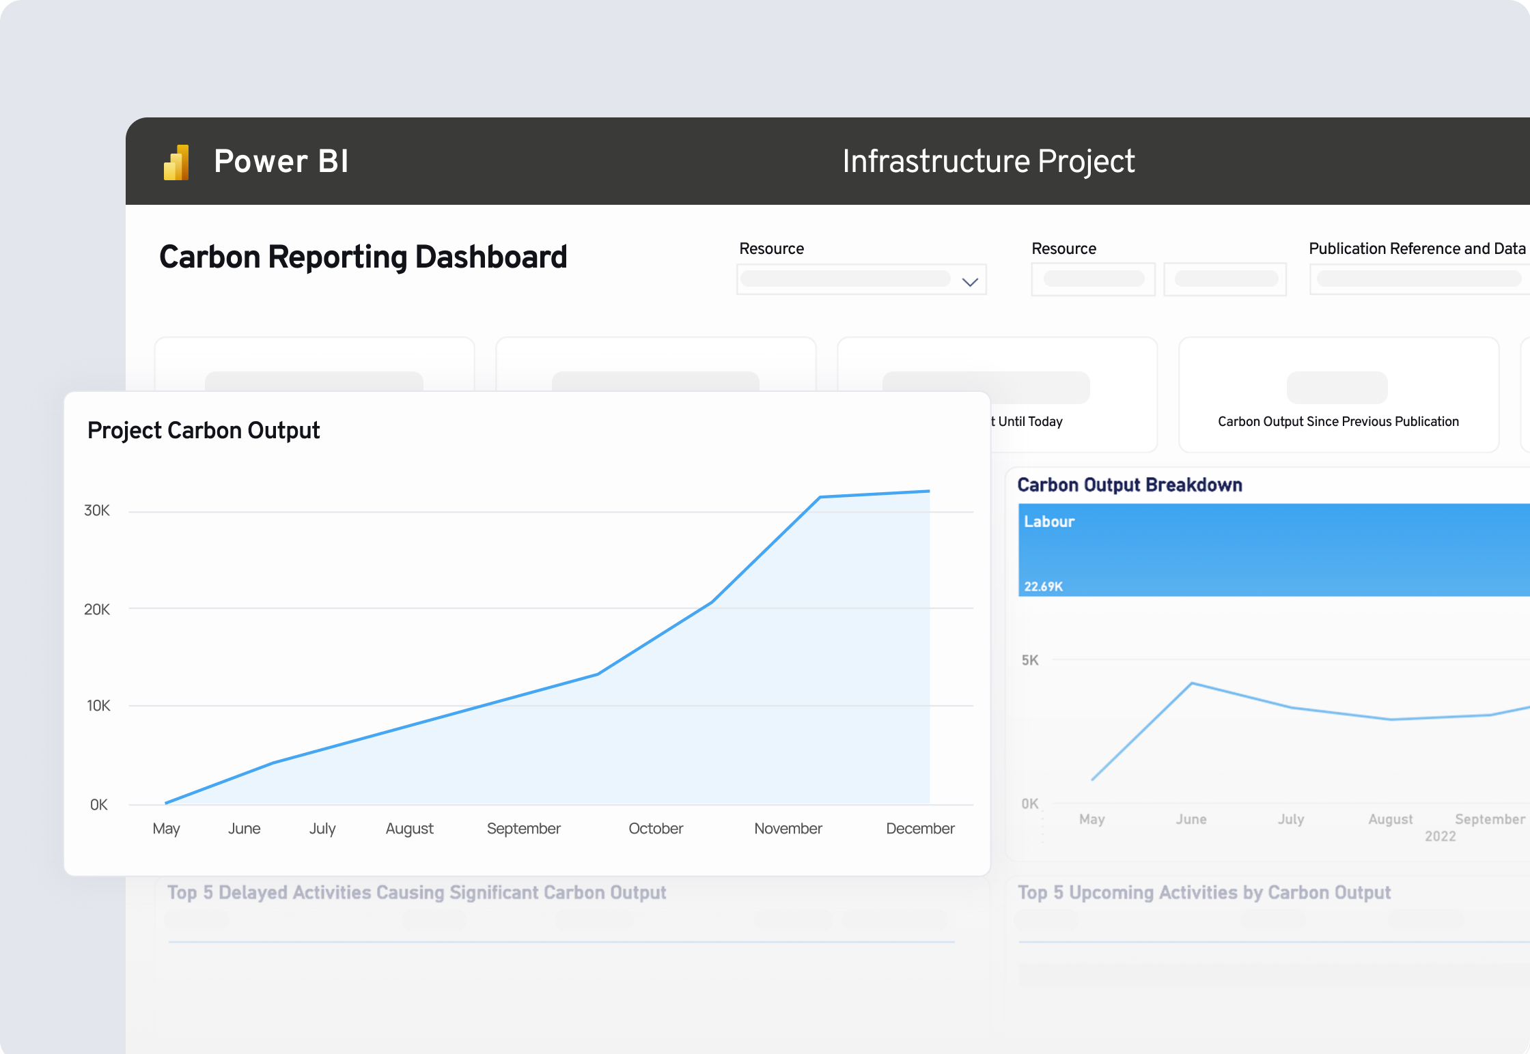This screenshot has width=1530, height=1054.
Task: Click the Infrastructure Project title in the header
Action: [x=988, y=162]
